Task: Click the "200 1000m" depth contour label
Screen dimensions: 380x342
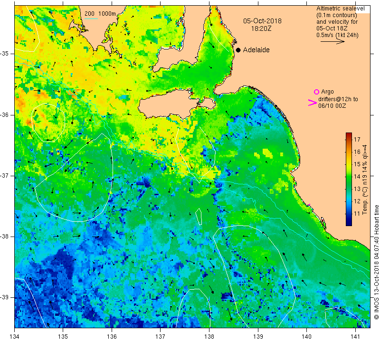Action: coord(100,14)
